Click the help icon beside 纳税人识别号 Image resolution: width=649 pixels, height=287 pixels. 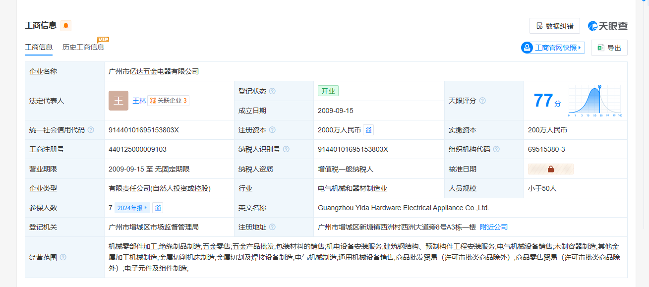pyautogui.click(x=286, y=149)
